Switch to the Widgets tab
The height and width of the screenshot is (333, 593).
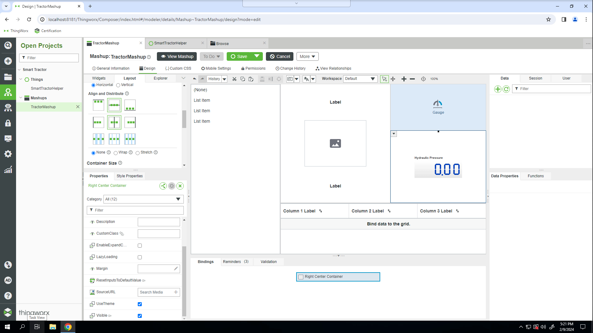coord(99,78)
